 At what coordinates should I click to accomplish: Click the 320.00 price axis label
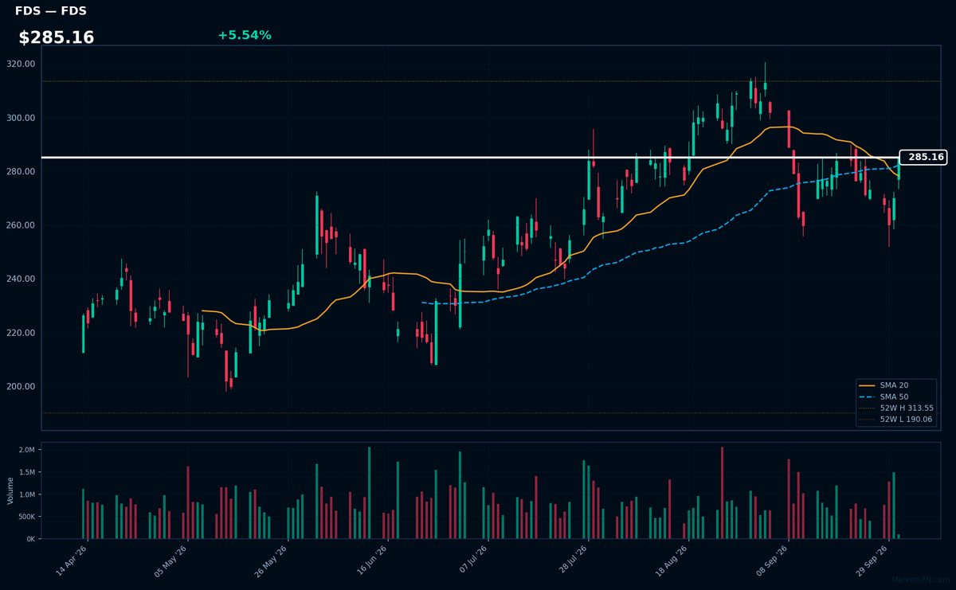click(x=19, y=64)
